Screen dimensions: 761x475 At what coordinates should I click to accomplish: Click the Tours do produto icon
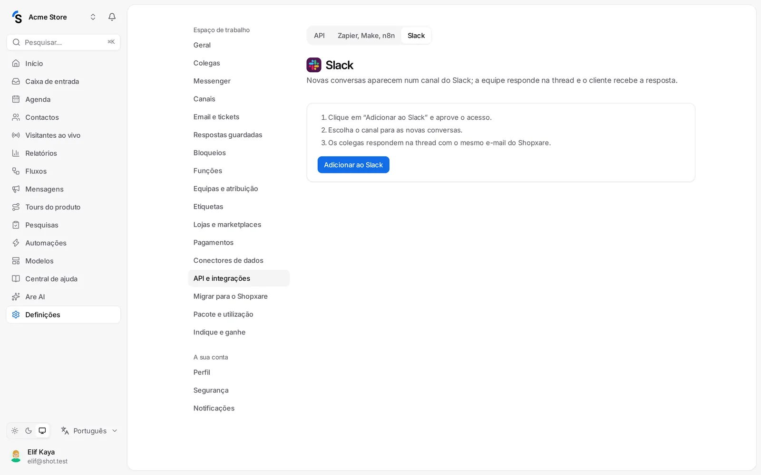tap(16, 207)
